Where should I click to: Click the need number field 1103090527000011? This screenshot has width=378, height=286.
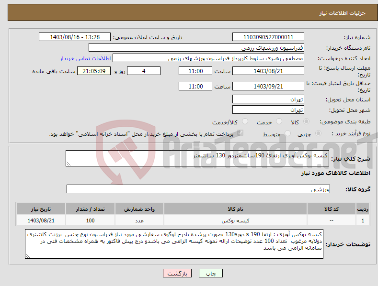coord(268,37)
